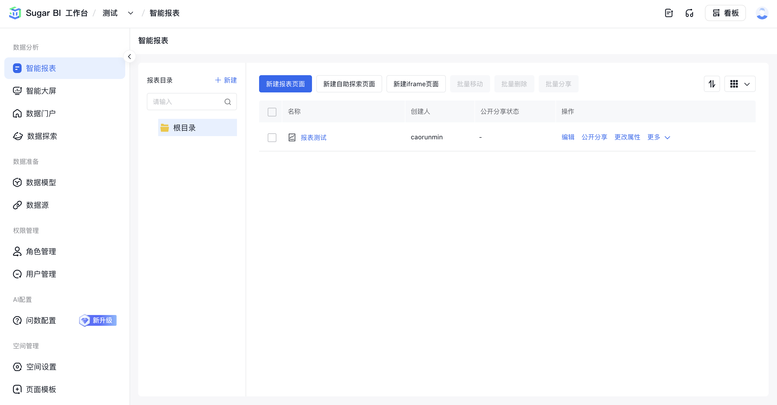
Task: Expand the 测试 workspace dropdown arrow
Action: pyautogui.click(x=131, y=13)
